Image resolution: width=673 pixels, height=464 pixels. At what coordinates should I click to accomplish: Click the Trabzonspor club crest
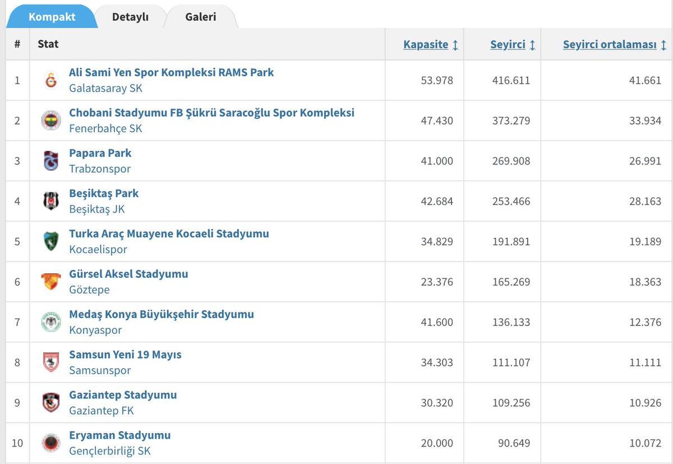coord(50,161)
